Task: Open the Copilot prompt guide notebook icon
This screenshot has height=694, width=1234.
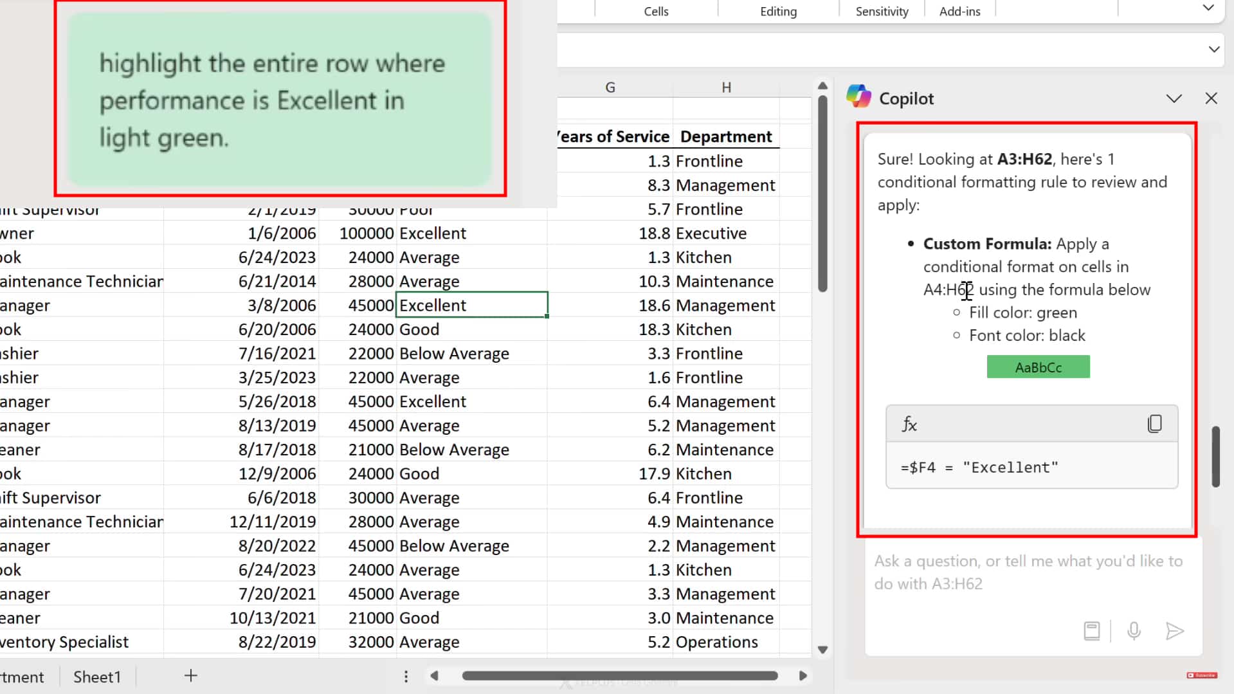Action: tap(1092, 631)
